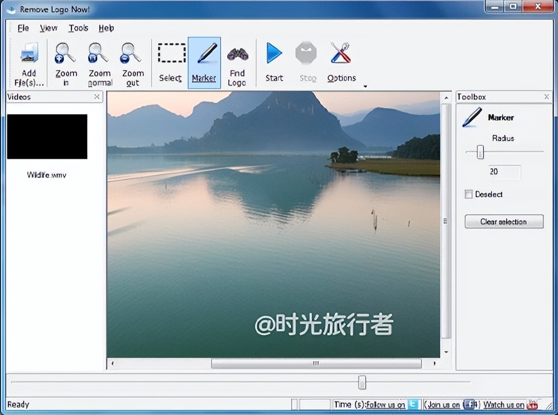Click the Zoom out magnifier icon

point(131,54)
